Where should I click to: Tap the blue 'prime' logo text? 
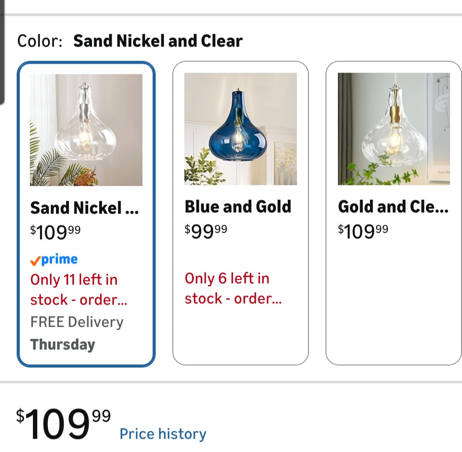(x=60, y=260)
